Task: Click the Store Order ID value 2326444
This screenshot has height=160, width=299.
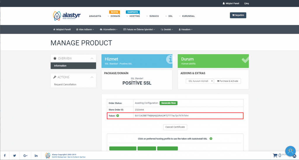Action: [x=139, y=110]
